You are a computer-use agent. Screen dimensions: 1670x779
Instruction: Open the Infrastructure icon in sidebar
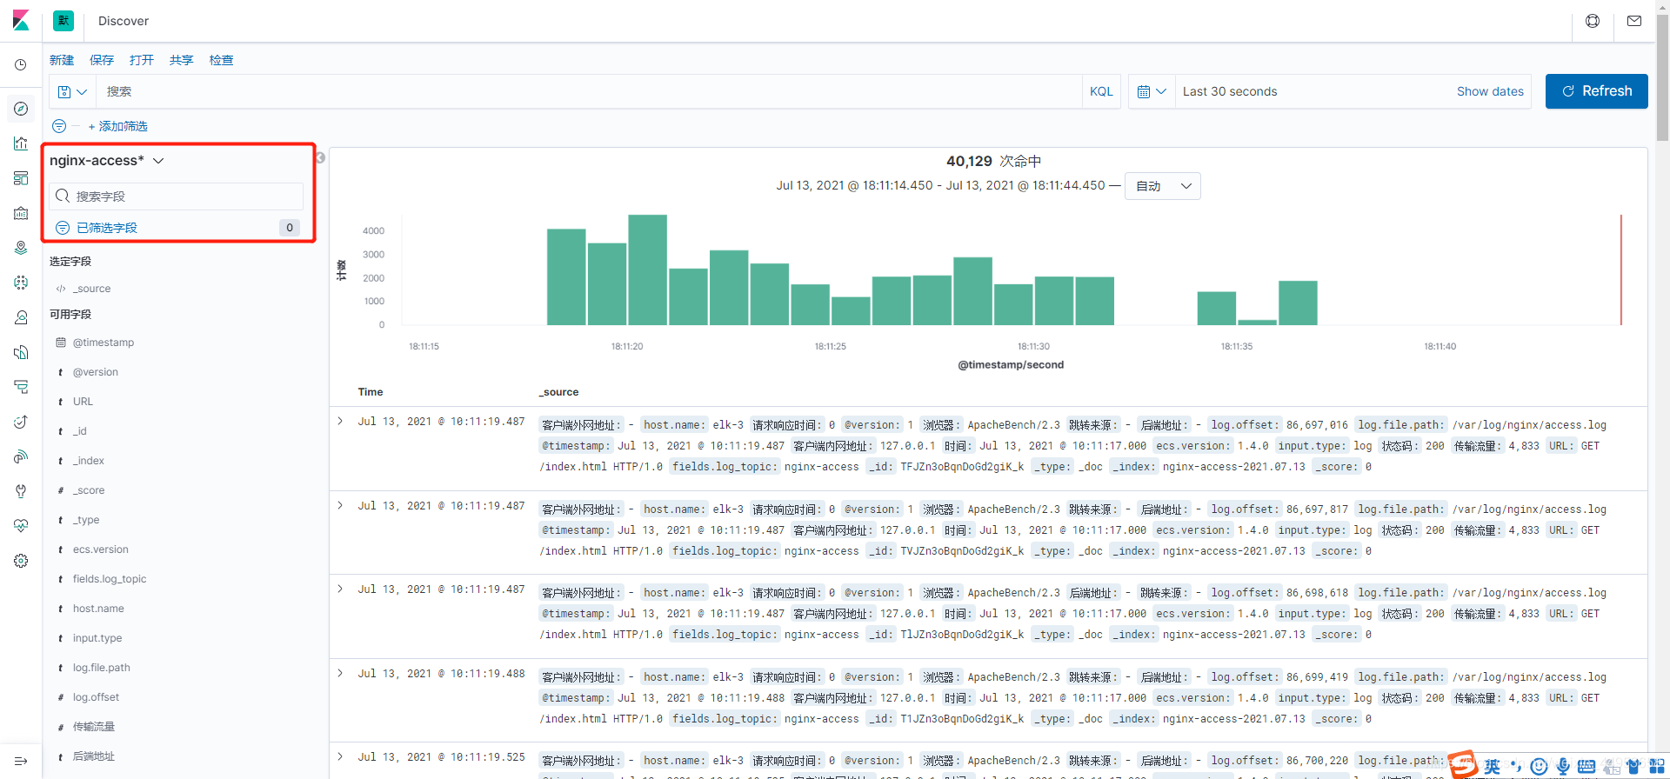[21, 317]
